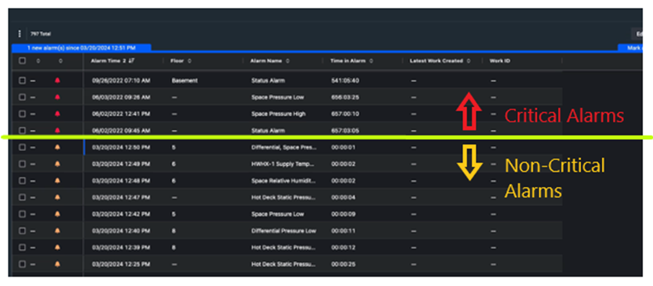Select the '03/20/2024 12:47 PM' alarm time cell
Image resolution: width=653 pixels, height=286 pixels.
tap(121, 198)
